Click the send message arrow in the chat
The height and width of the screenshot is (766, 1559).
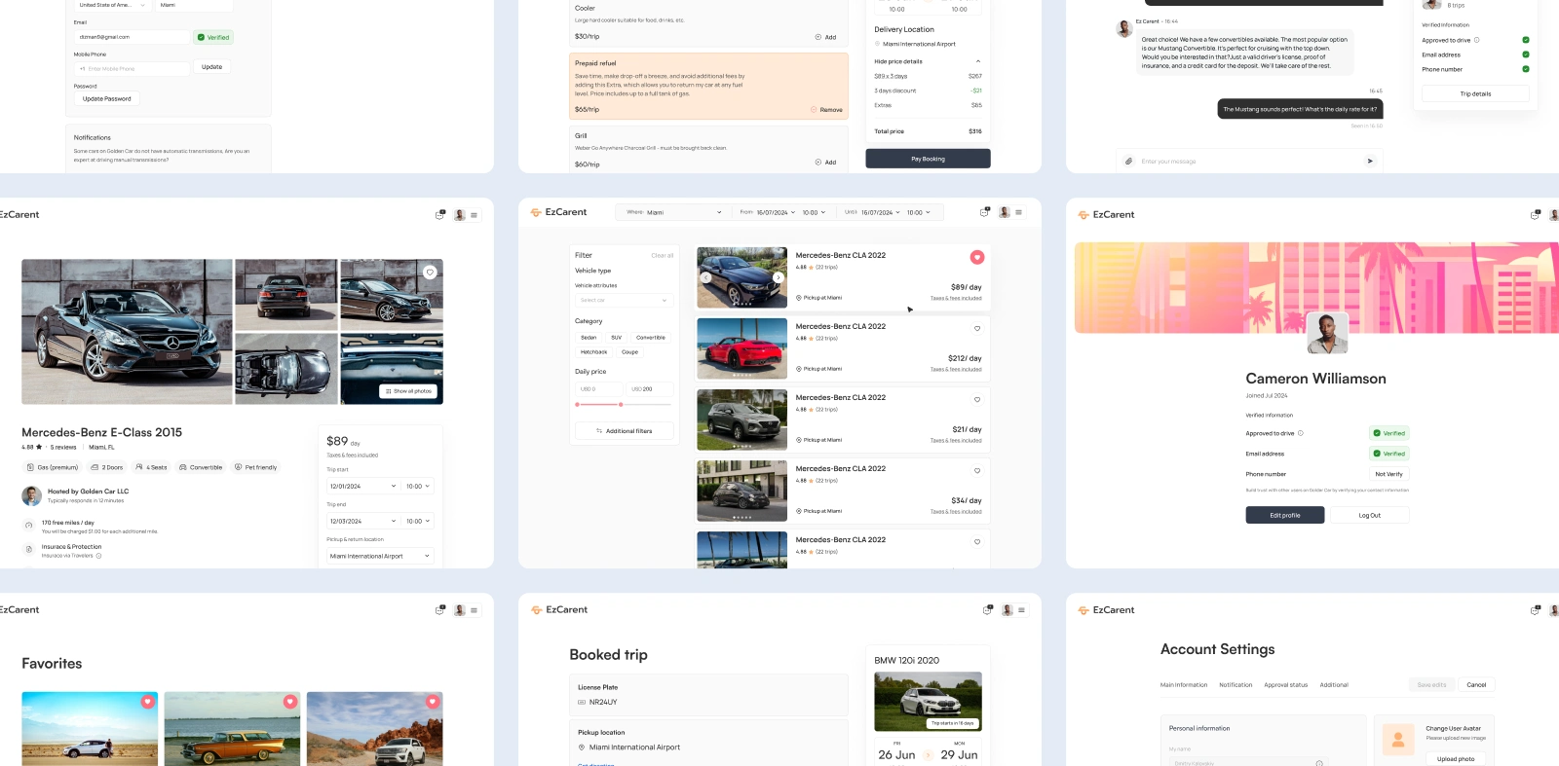coord(1370,162)
